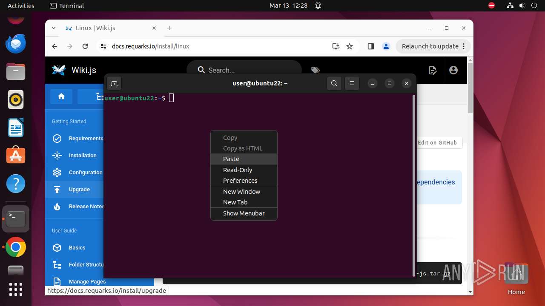Viewport: 545px width, 306px height.
Task: Click the Wiki.js search field
Action: click(244, 70)
